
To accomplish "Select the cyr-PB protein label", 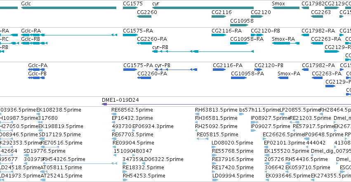I will (x=163, y=65).
